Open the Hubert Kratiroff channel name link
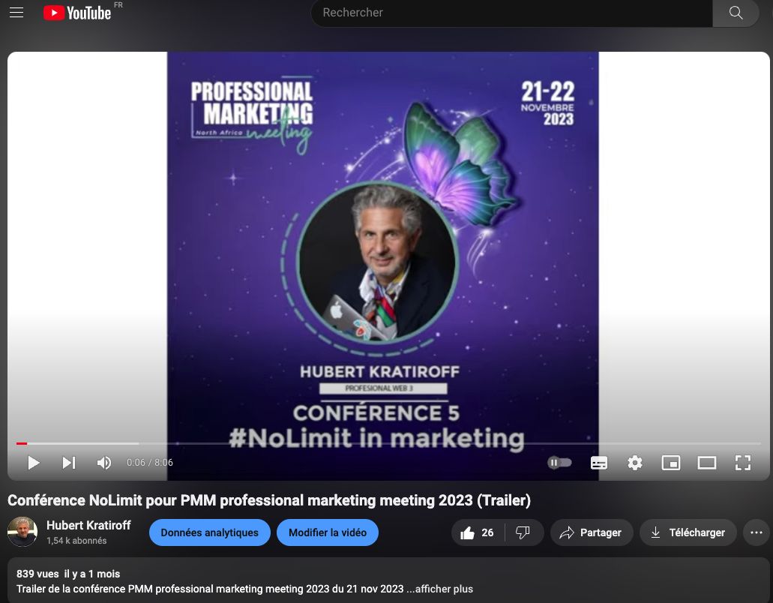Image resolution: width=773 pixels, height=603 pixels. click(x=88, y=526)
